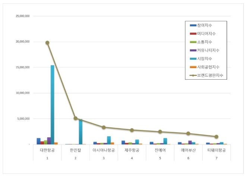Click the 시장지수 bar for 한진칼
This screenshot has width=246, height=177.
click(81, 132)
